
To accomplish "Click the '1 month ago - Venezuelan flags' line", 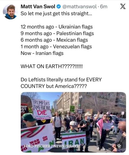I will (56, 47).
